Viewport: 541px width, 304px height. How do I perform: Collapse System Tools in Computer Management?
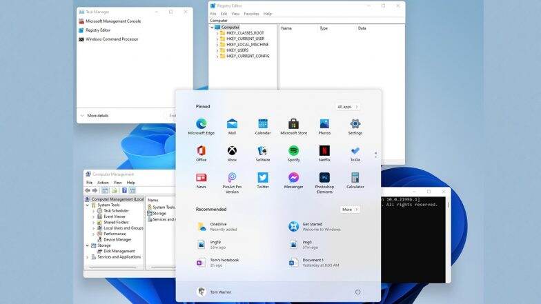tap(88, 205)
